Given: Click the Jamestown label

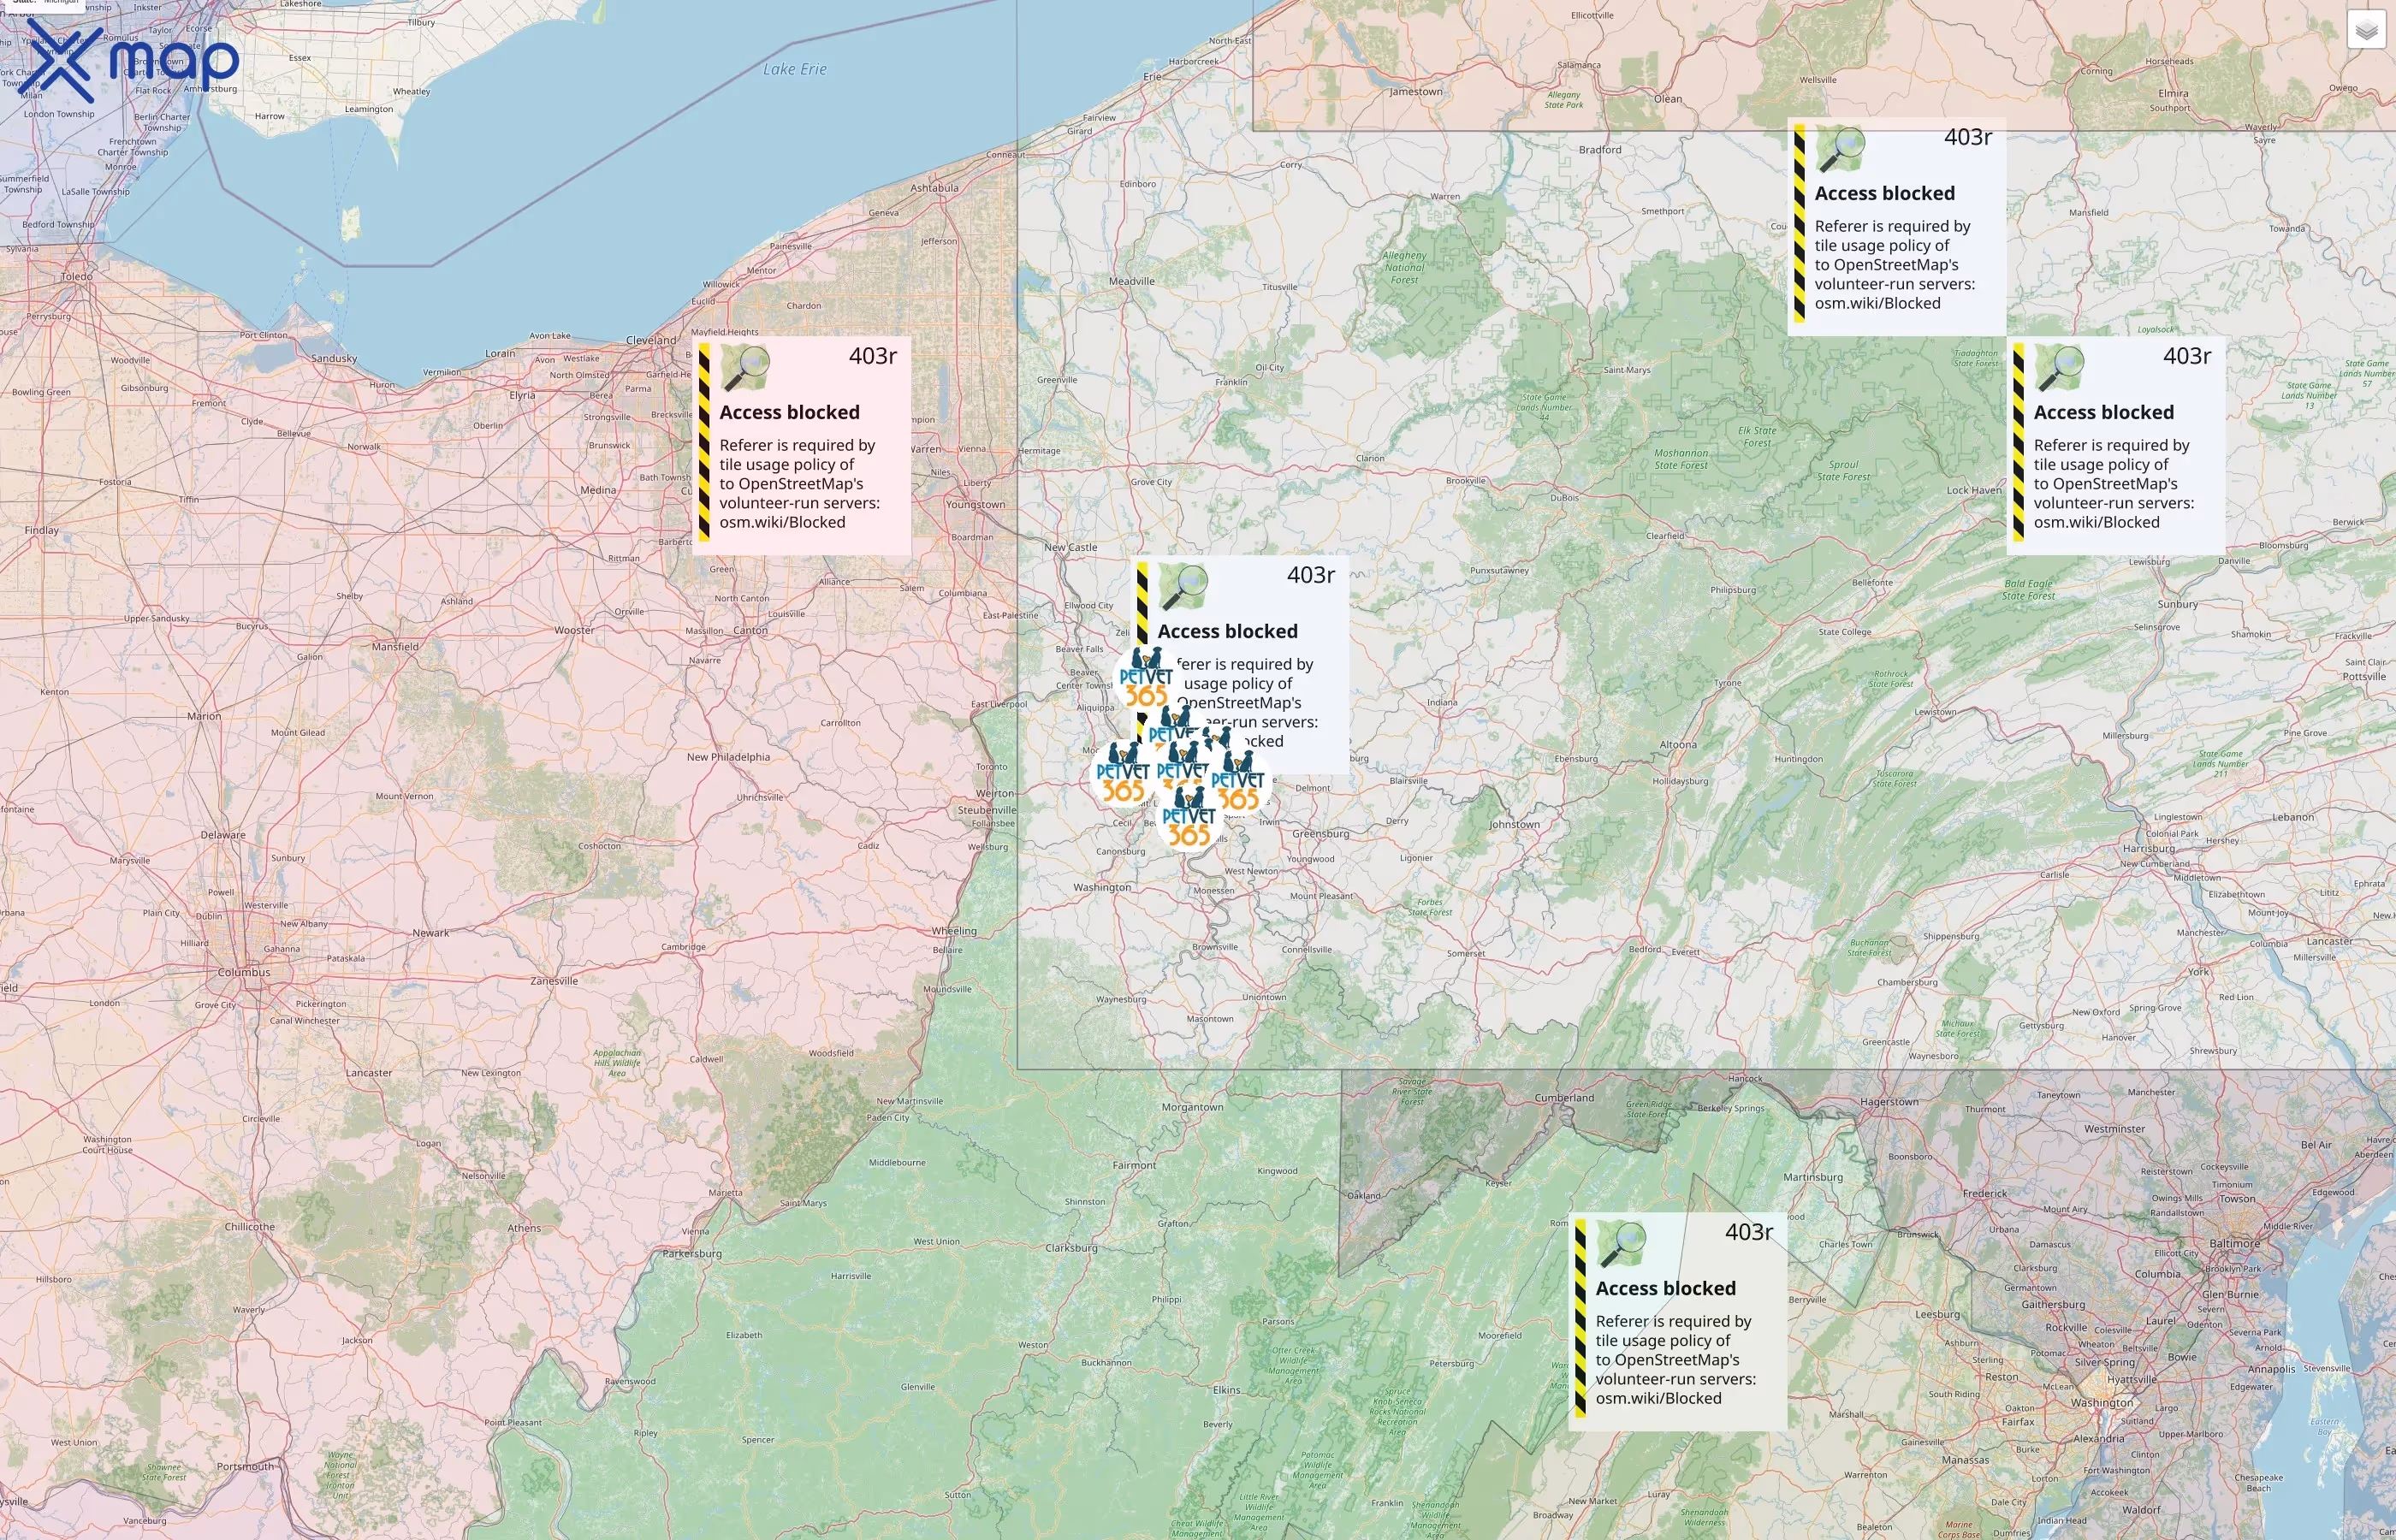Looking at the screenshot, I should tap(1416, 92).
